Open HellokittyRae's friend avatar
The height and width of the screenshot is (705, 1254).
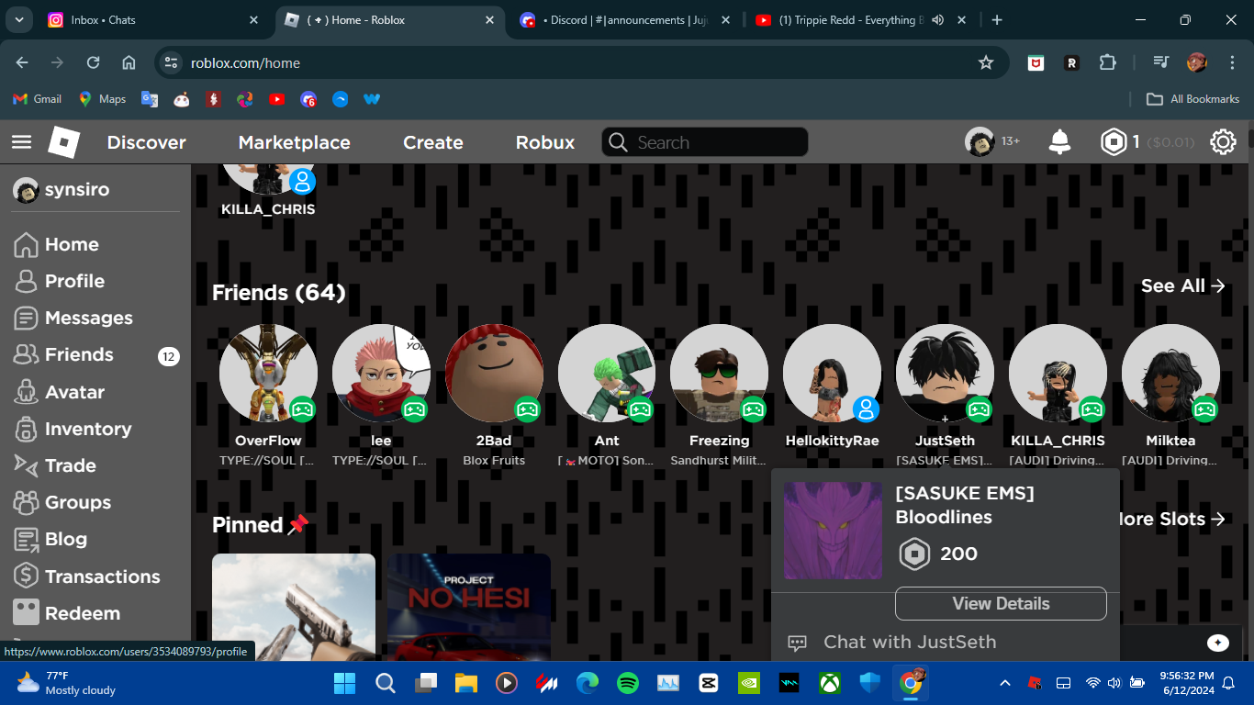[x=833, y=373]
